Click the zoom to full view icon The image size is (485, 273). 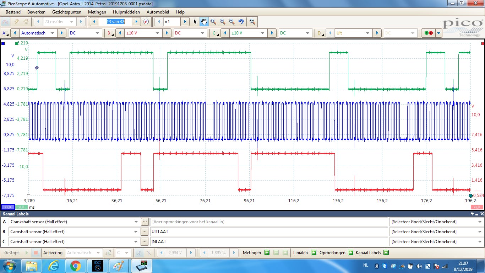tap(252, 22)
